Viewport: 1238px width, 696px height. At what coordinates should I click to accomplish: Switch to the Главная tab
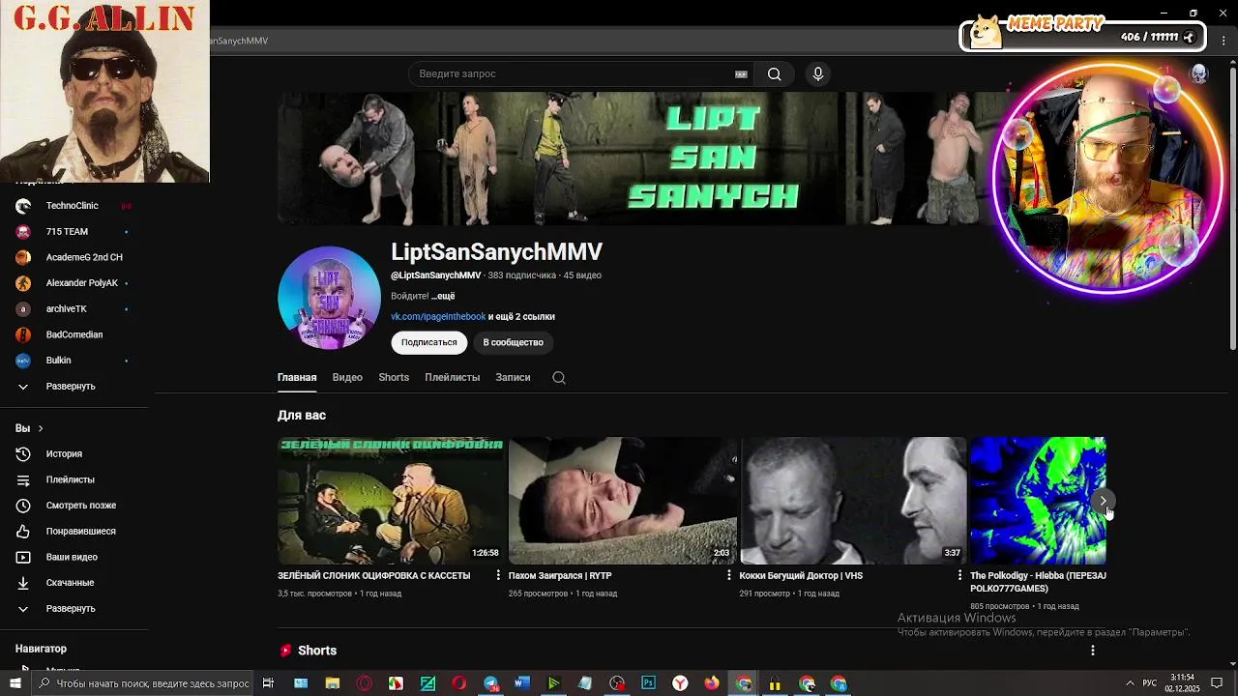point(297,377)
